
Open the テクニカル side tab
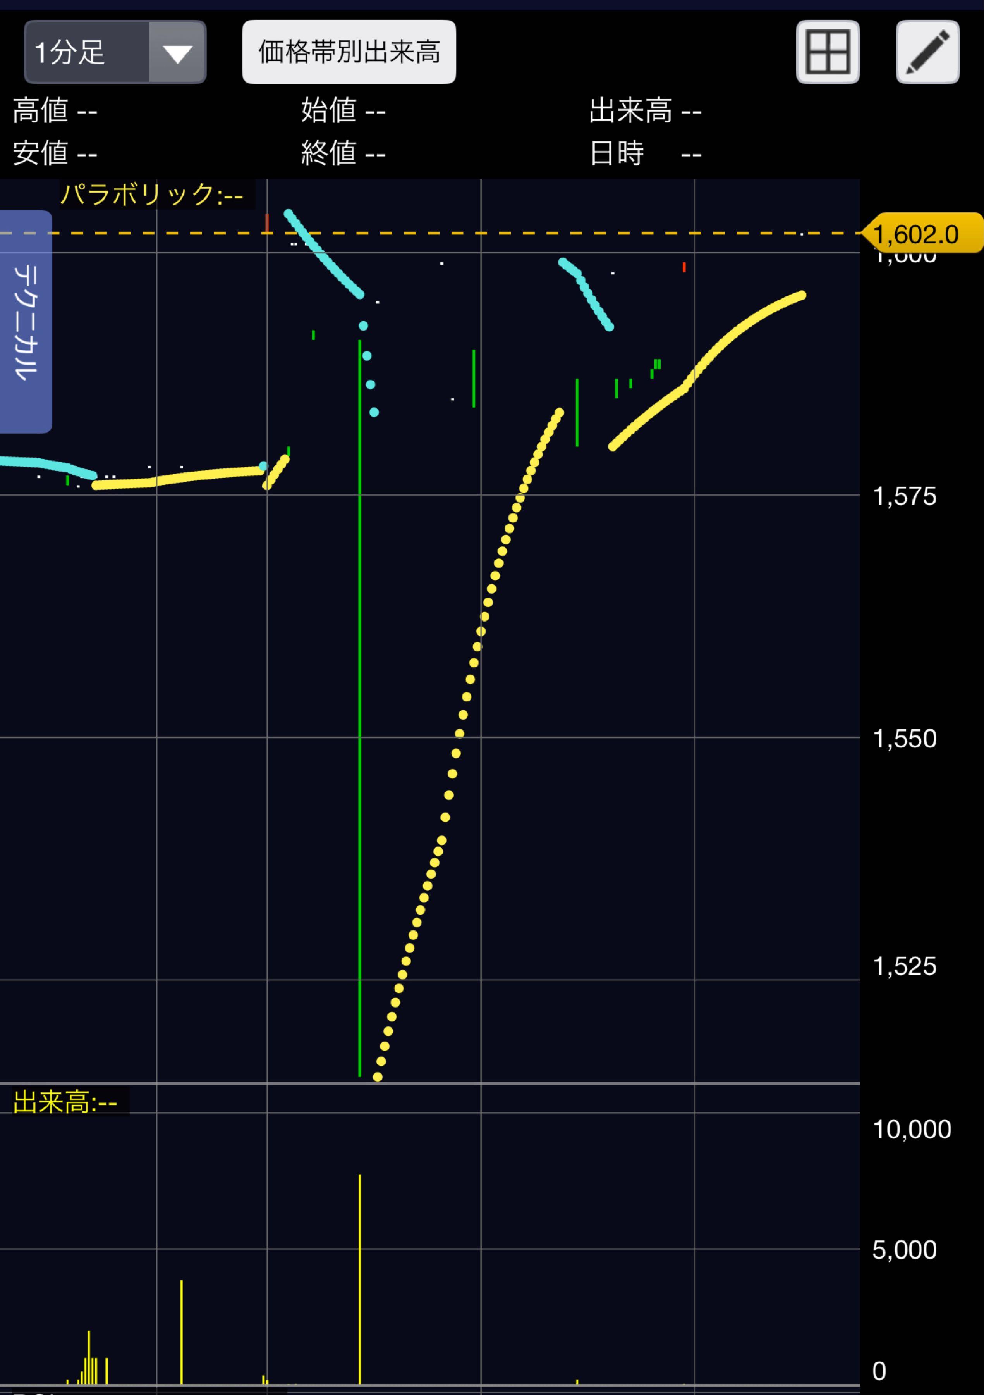(26, 321)
